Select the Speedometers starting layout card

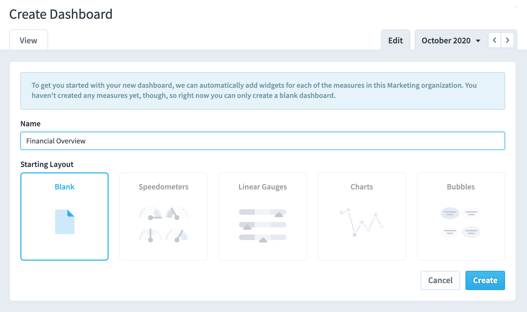tap(163, 216)
